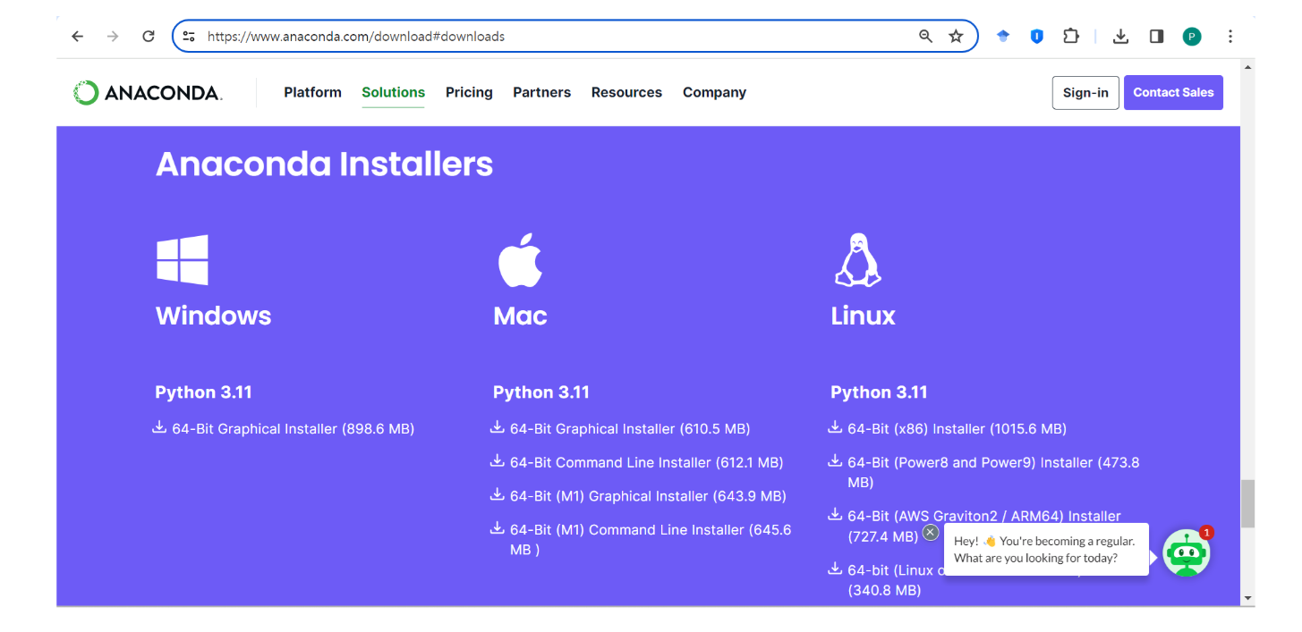Click the Linux heading text

click(x=863, y=316)
